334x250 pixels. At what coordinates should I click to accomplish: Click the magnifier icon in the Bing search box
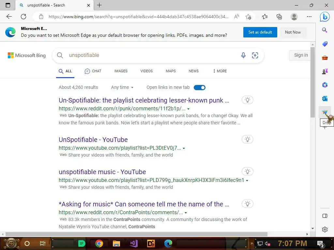point(60,55)
